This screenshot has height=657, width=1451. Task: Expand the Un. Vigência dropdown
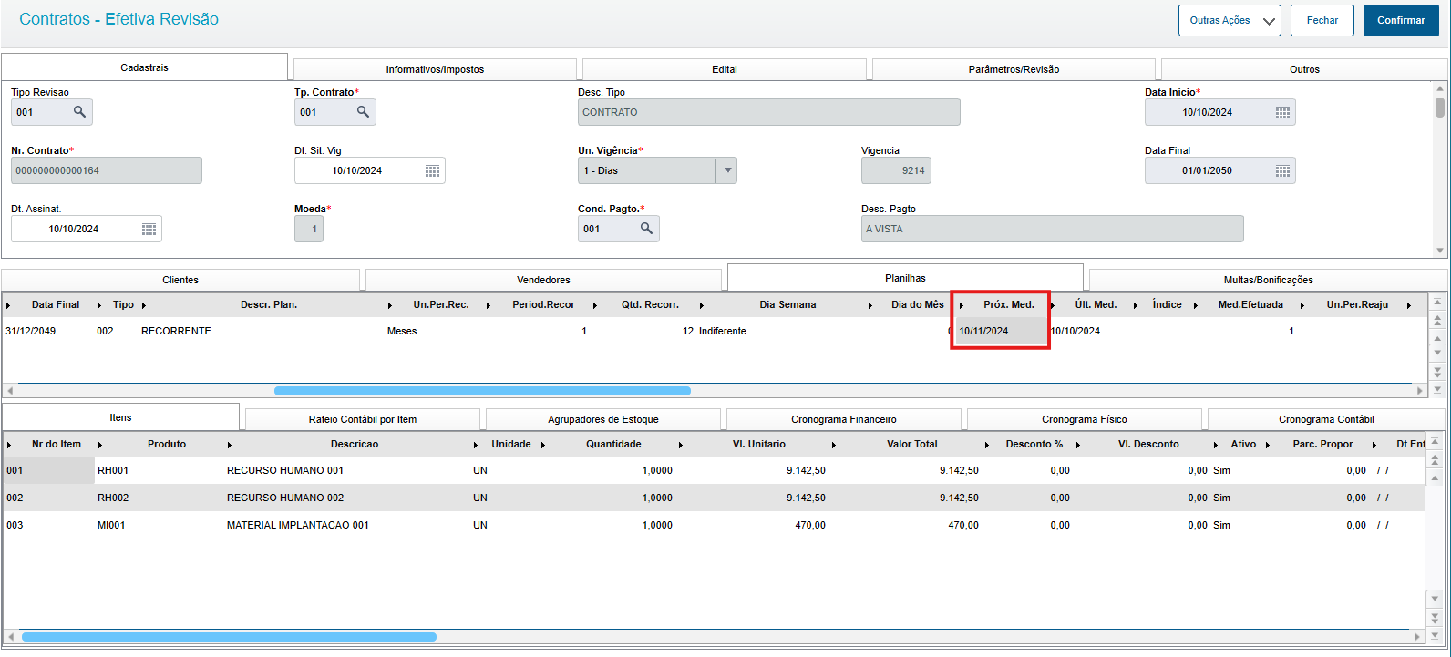tap(726, 170)
